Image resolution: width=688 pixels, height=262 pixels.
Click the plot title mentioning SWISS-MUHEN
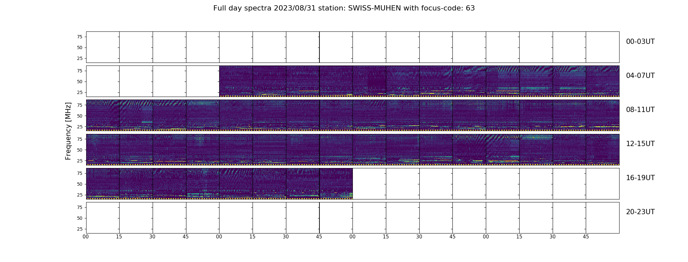(344, 8)
